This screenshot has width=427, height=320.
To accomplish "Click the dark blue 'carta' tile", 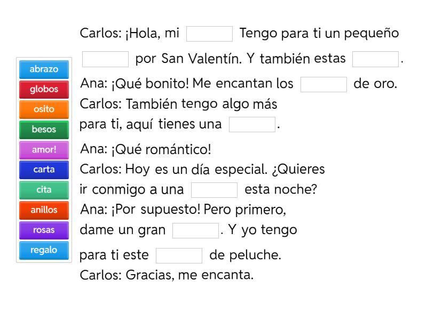I will (44, 170).
